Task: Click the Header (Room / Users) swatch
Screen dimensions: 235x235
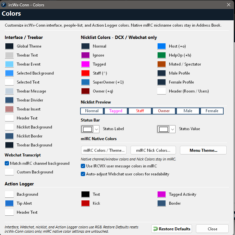Action: [162, 91]
